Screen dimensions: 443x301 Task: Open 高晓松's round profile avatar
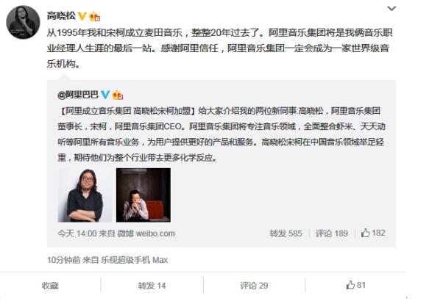[23, 22]
